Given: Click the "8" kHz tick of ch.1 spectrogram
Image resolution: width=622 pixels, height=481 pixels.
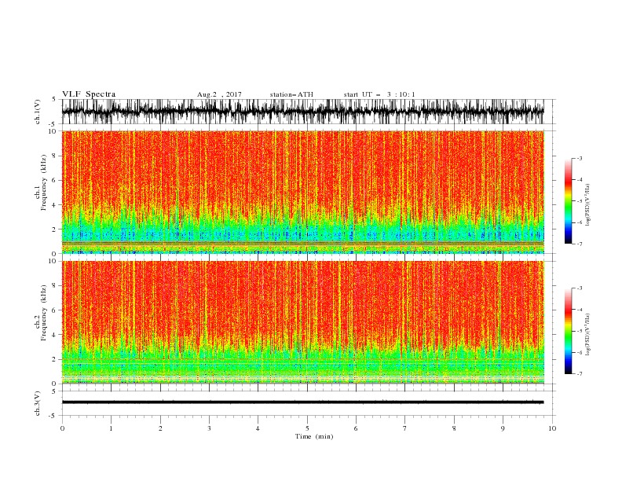Looking at the screenshot, I should (x=54, y=156).
